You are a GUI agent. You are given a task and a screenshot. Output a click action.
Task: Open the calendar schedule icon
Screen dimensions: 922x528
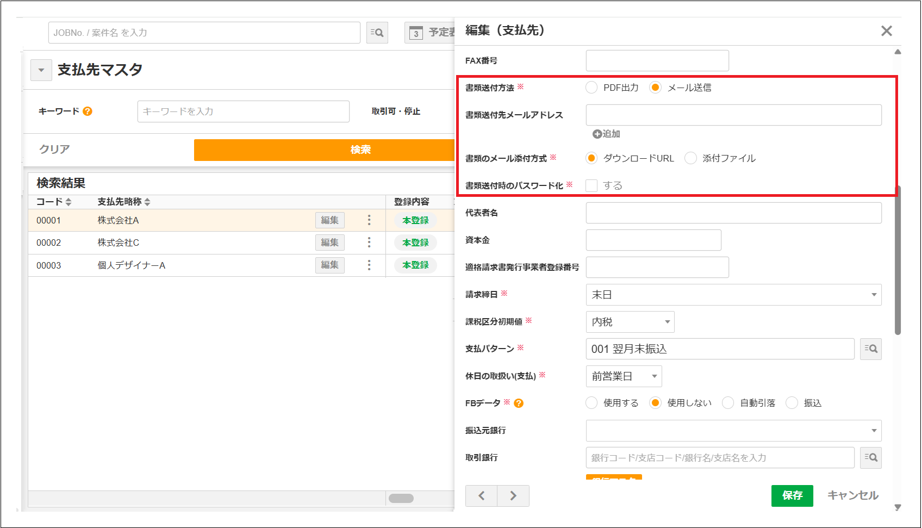click(416, 33)
